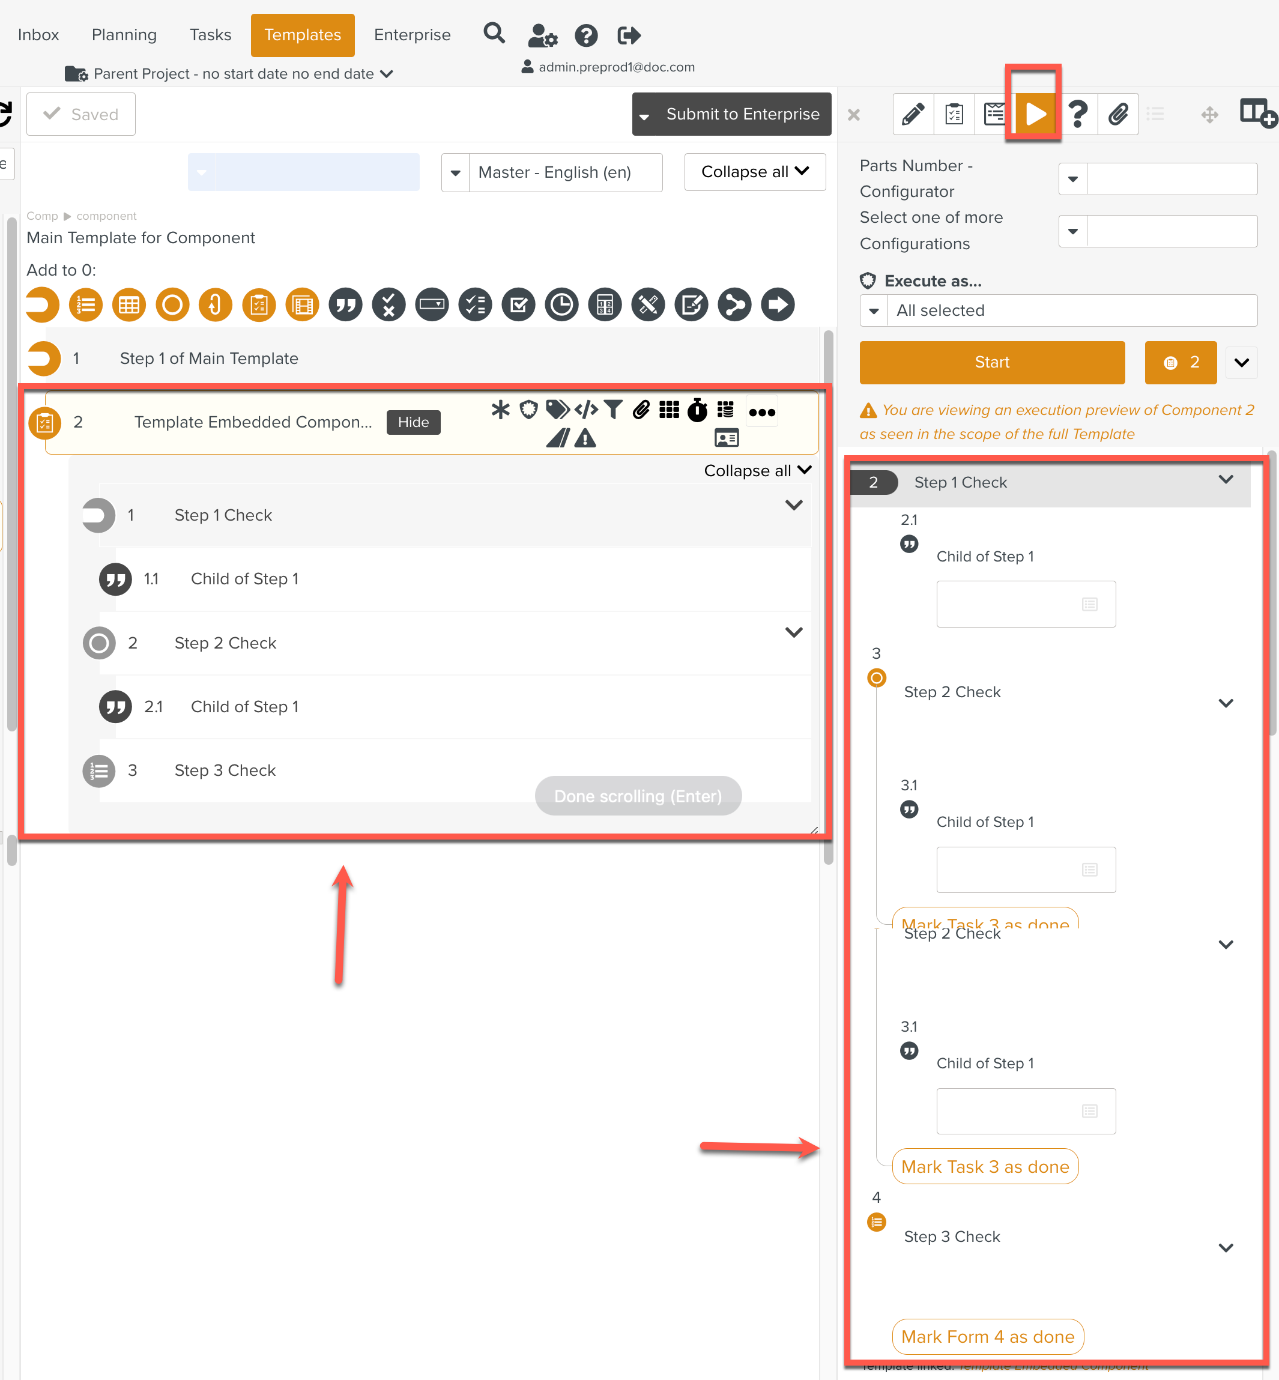Collapse Step 1 Check in the template editor

[x=794, y=504]
